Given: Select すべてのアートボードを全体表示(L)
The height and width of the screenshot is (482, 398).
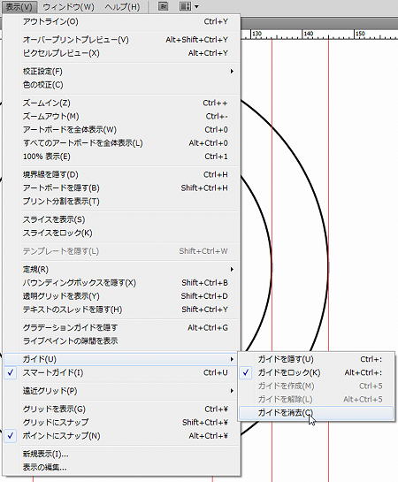Looking at the screenshot, I should [122, 143].
